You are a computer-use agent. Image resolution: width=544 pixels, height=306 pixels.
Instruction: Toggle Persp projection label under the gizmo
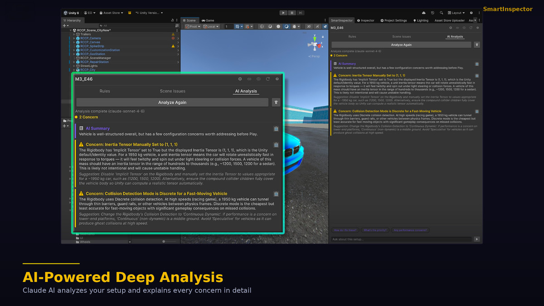point(314,56)
